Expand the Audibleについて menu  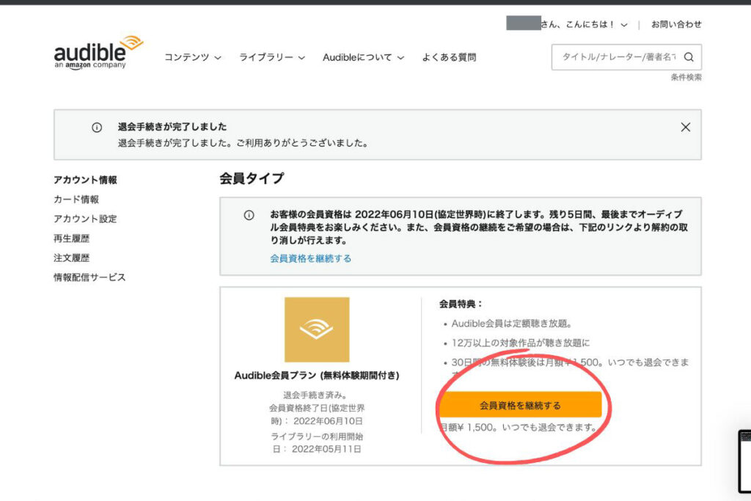(364, 57)
